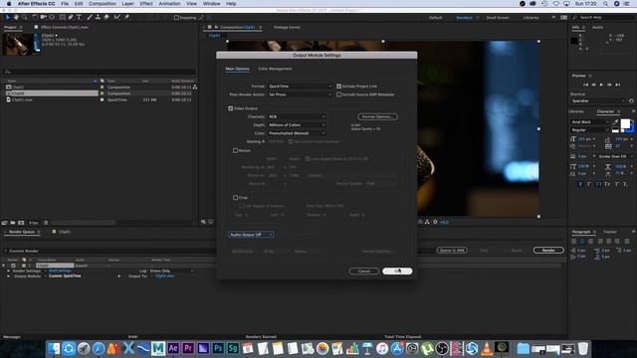Select the Roto Brush tool

tap(117, 17)
